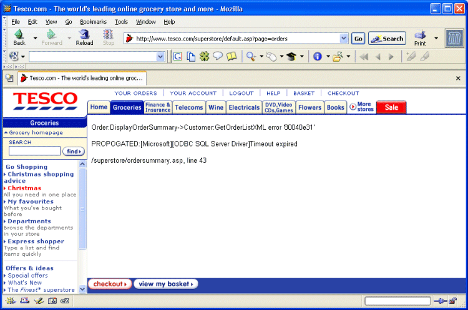Image resolution: width=468 pixels, height=310 pixels.
Task: Open the Bookmarks menu
Action: click(93, 22)
